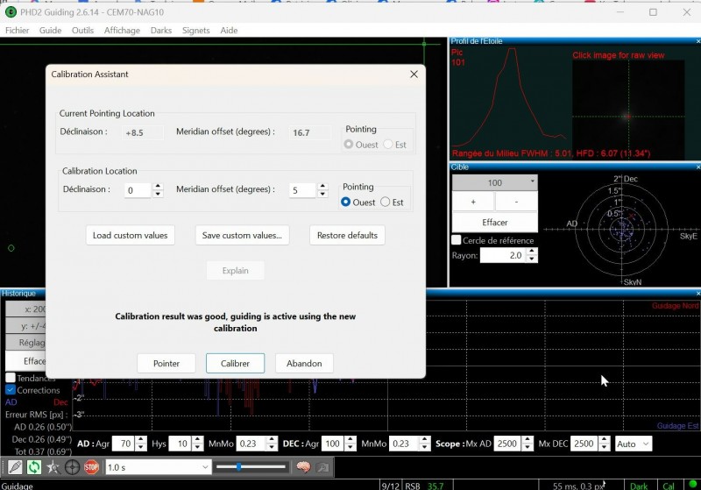Open the 1.0 s exposure dropdown
Viewport: 701px width, 490px height.
[x=158, y=467]
